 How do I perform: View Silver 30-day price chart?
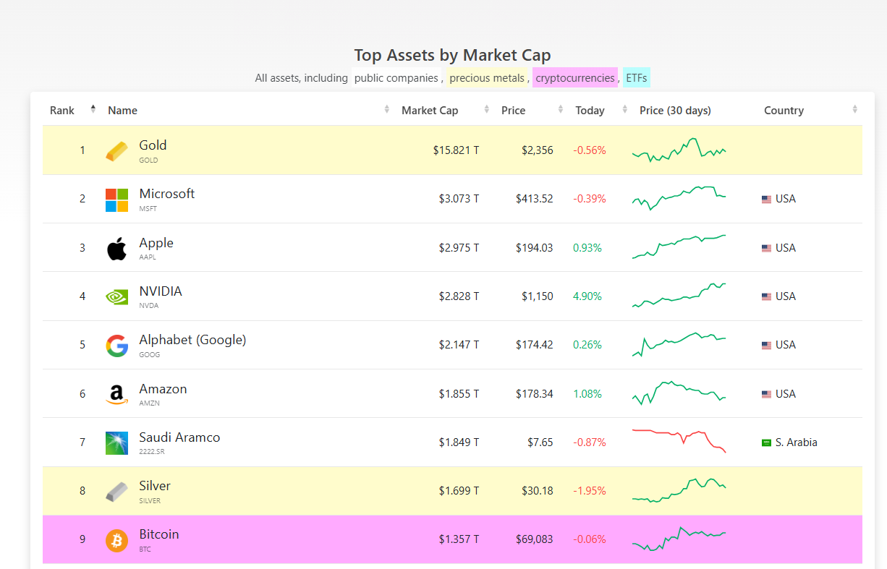point(679,490)
